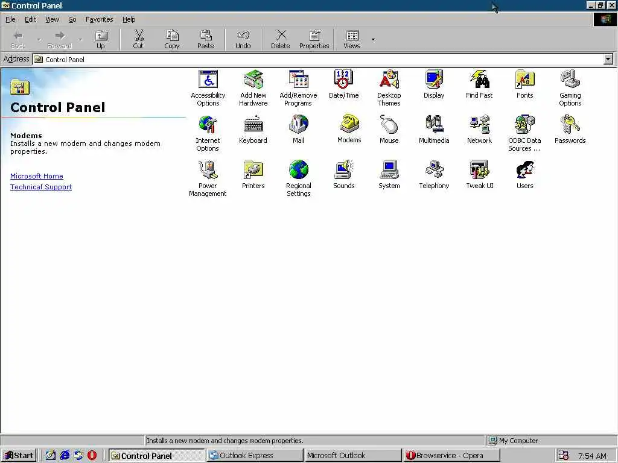Viewport: 618px width, 463px height.
Task: Click the Properties toolbar button
Action: coord(314,39)
